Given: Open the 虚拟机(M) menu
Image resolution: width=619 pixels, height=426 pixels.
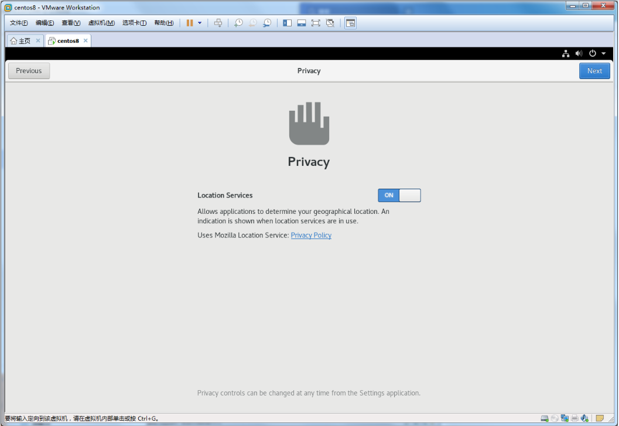Looking at the screenshot, I should [x=101, y=23].
